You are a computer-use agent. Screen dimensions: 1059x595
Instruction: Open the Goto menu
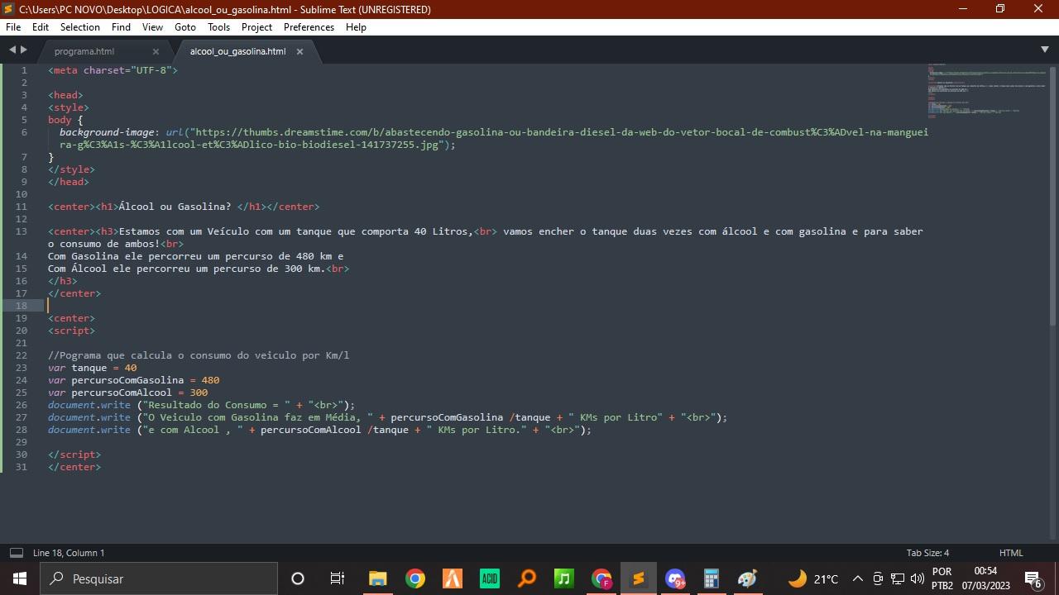(185, 26)
